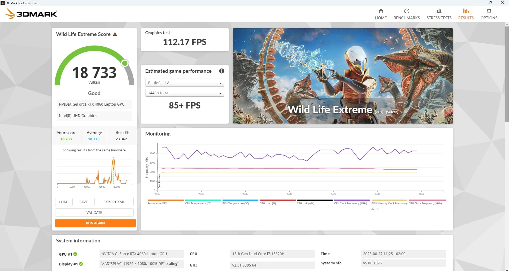Click the score gauge indicator dot
Viewport: 509px width, 271px height.
pyautogui.click(x=125, y=63)
